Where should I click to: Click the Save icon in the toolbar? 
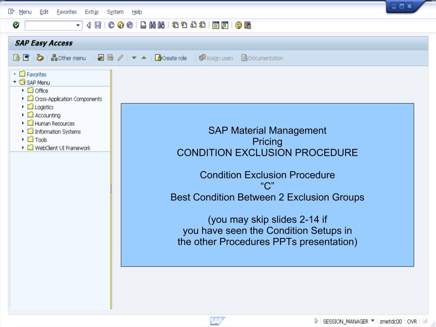[x=98, y=25]
